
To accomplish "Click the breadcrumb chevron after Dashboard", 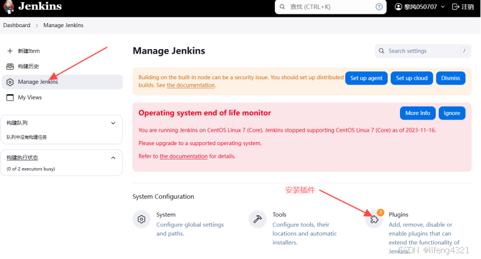I will [37, 25].
